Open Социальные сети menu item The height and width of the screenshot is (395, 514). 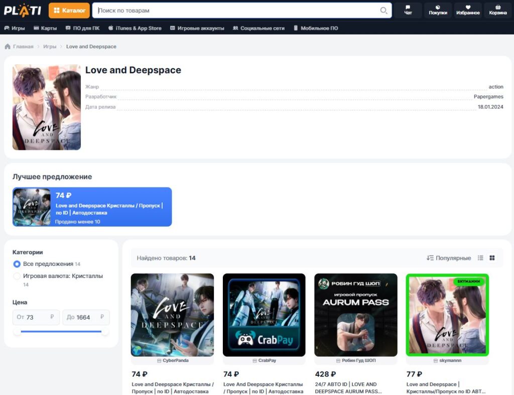pos(259,28)
